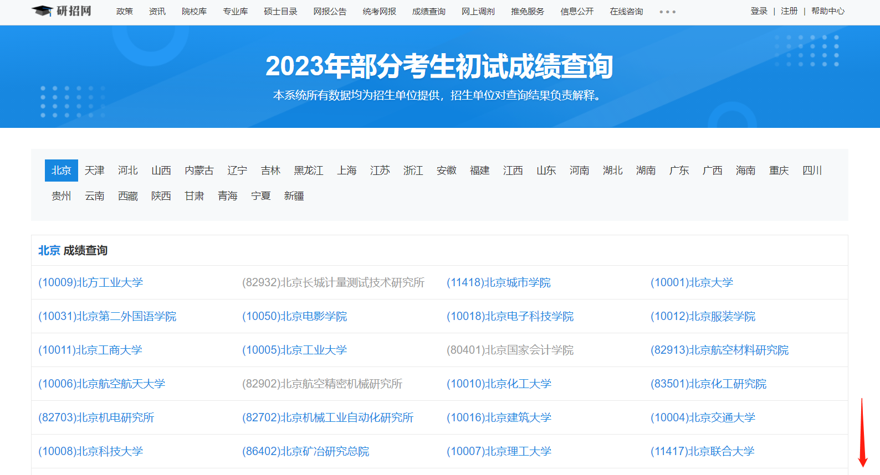Click (10031)北京第二外国语学院 link
The height and width of the screenshot is (475, 880).
[x=108, y=316]
